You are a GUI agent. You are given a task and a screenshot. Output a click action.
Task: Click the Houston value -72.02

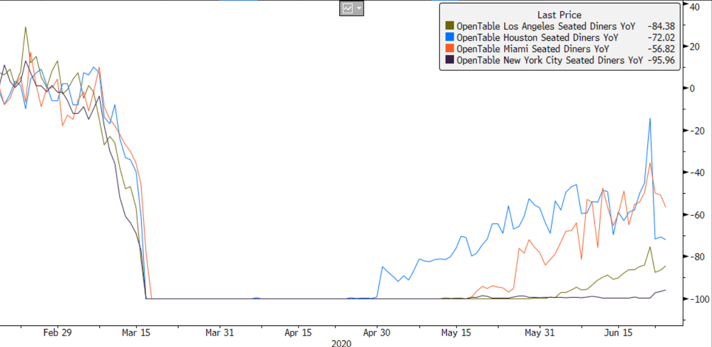tap(661, 37)
